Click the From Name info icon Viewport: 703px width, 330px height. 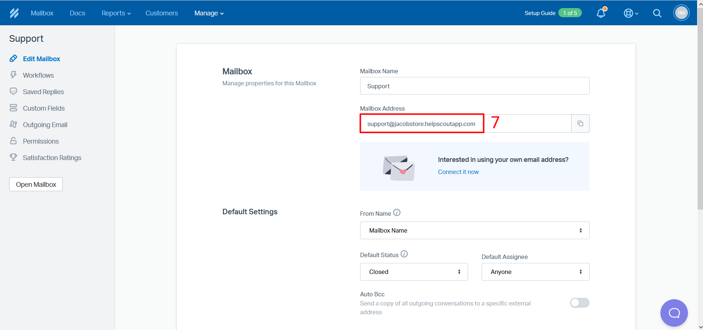[397, 212]
